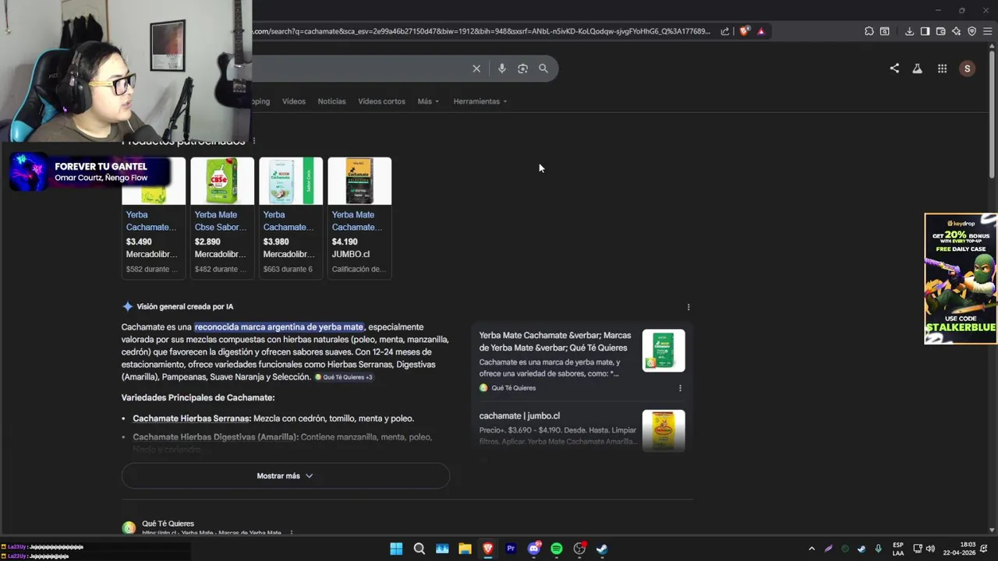Open AI overview three-dot options
Viewport: 998px width, 561px height.
688,307
